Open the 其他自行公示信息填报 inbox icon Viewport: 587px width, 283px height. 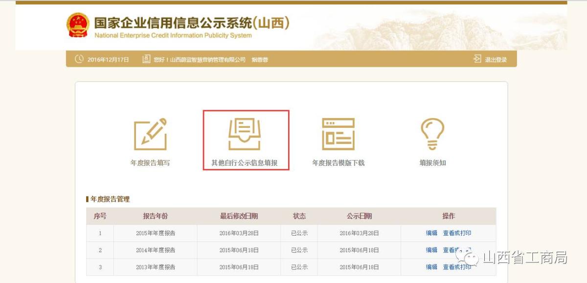point(245,134)
